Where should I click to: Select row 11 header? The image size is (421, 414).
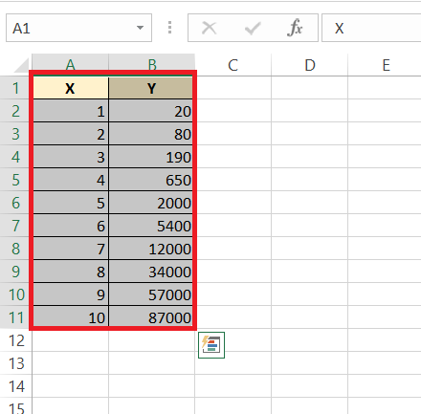click(x=16, y=317)
